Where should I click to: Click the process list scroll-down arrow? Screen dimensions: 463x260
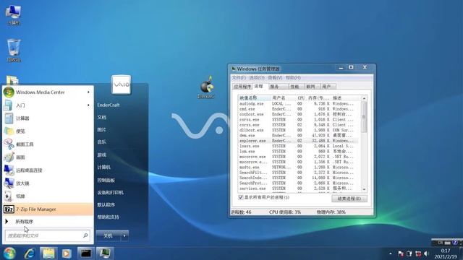[x=364, y=189]
